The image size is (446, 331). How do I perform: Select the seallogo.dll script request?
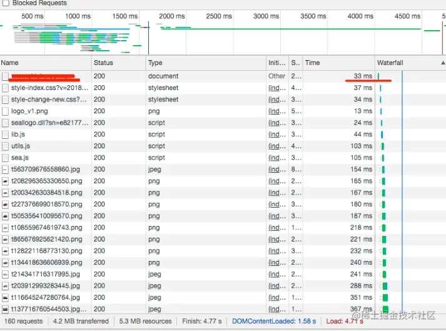(x=223, y=123)
